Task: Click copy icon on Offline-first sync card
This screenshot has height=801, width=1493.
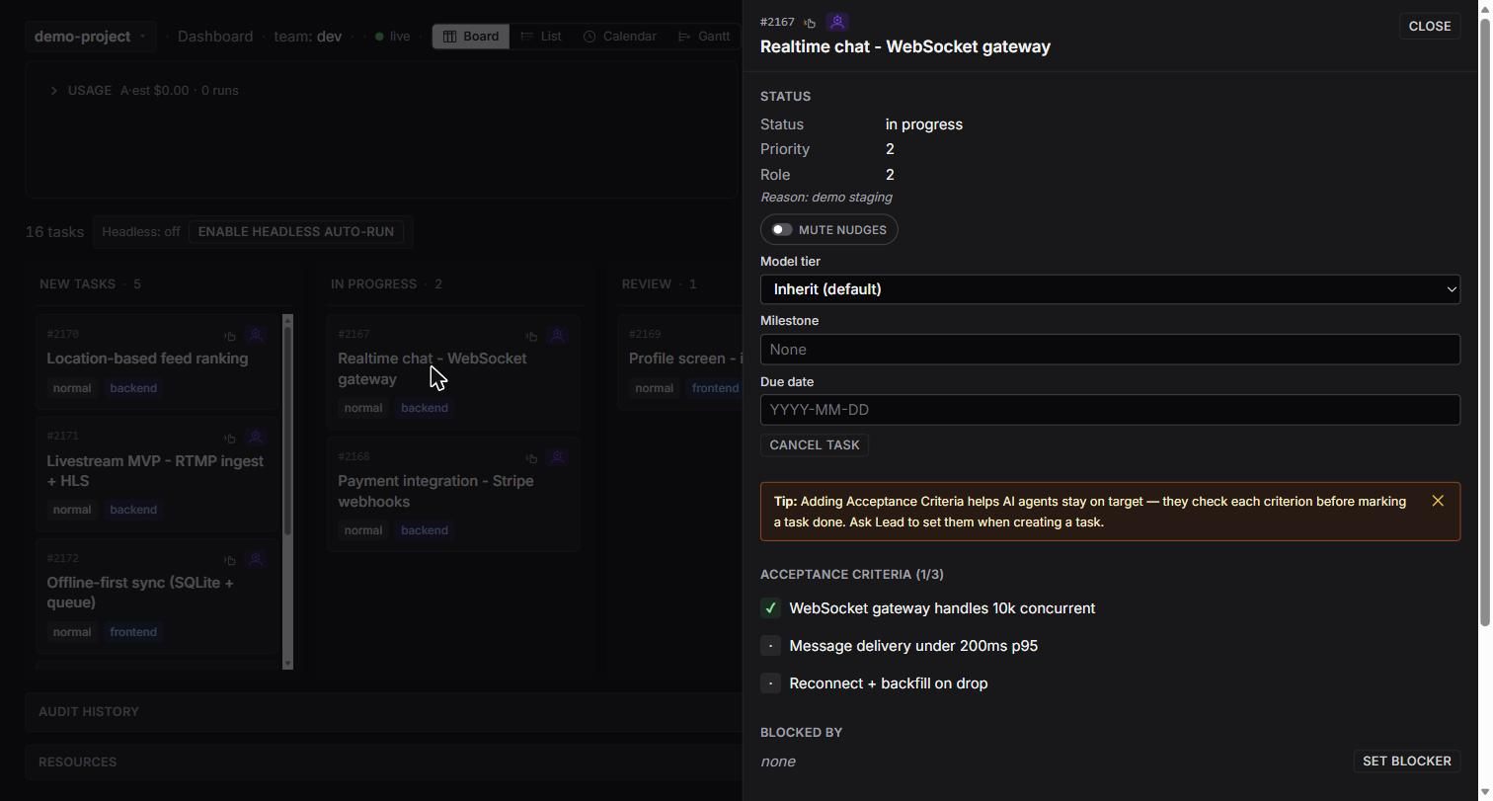Action: [x=229, y=560]
